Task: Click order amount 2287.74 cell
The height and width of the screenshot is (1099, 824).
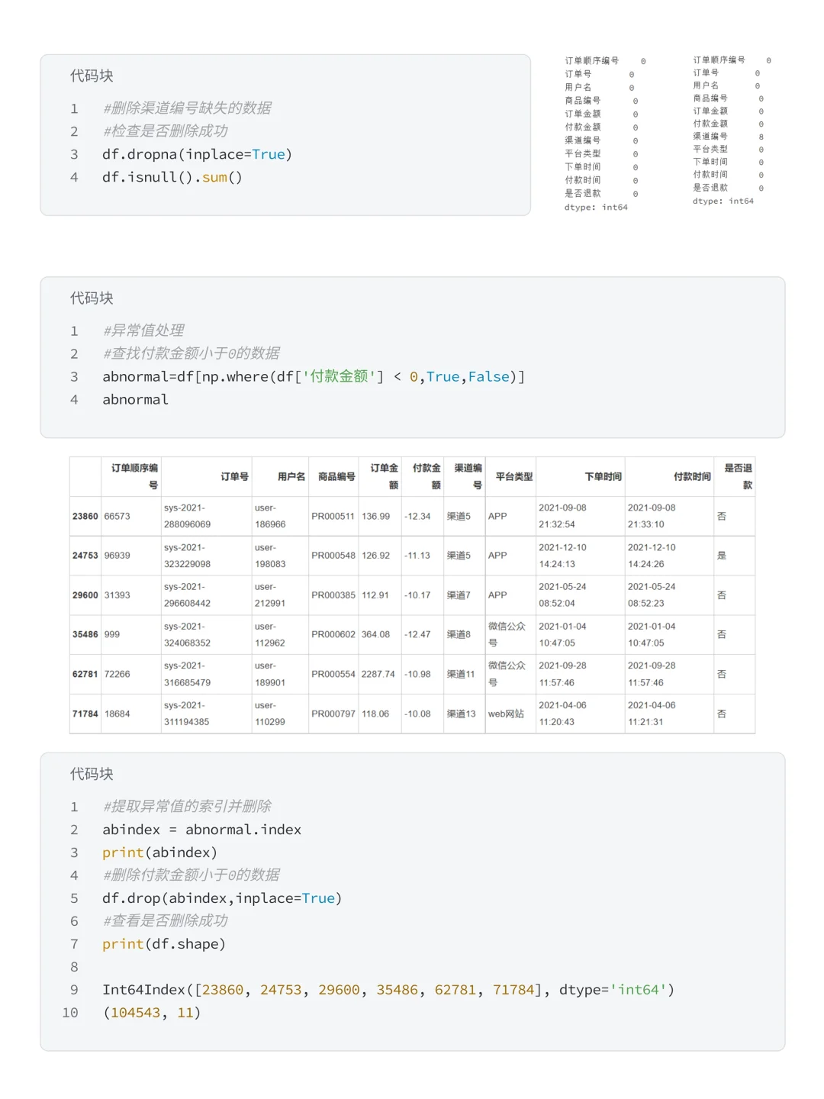Action: [378, 675]
